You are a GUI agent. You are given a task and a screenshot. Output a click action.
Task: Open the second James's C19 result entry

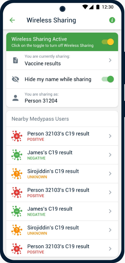click(62, 211)
